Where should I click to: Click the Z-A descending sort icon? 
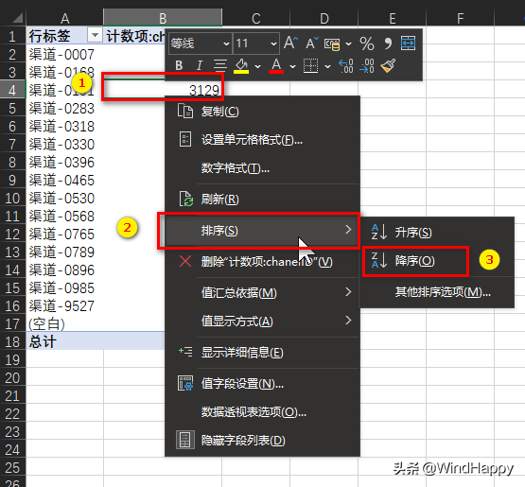378,260
